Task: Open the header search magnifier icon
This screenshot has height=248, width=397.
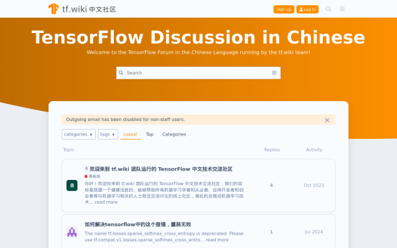Action: click(x=328, y=9)
